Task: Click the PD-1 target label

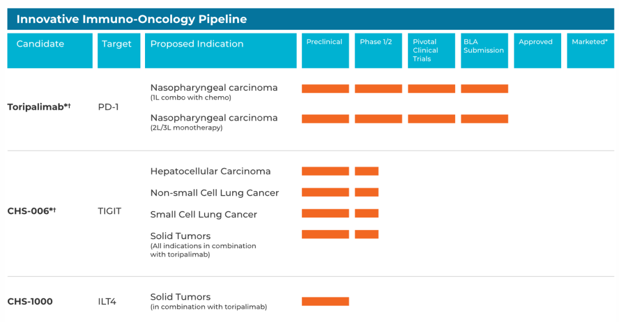Action: [x=108, y=107]
